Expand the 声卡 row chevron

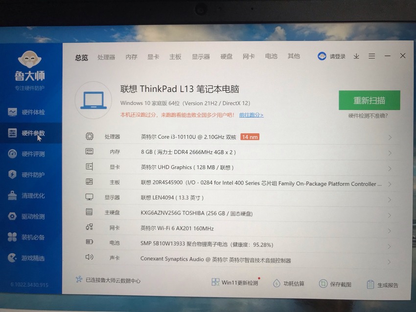coord(389,262)
